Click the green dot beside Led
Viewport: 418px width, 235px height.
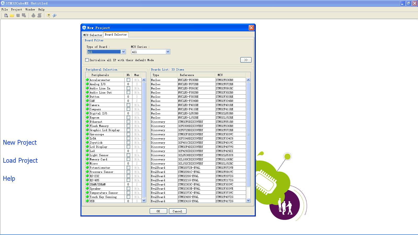[88, 151]
